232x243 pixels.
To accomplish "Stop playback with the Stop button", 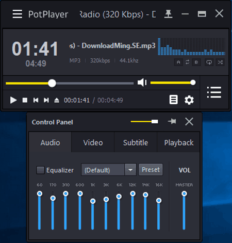I will (25, 100).
